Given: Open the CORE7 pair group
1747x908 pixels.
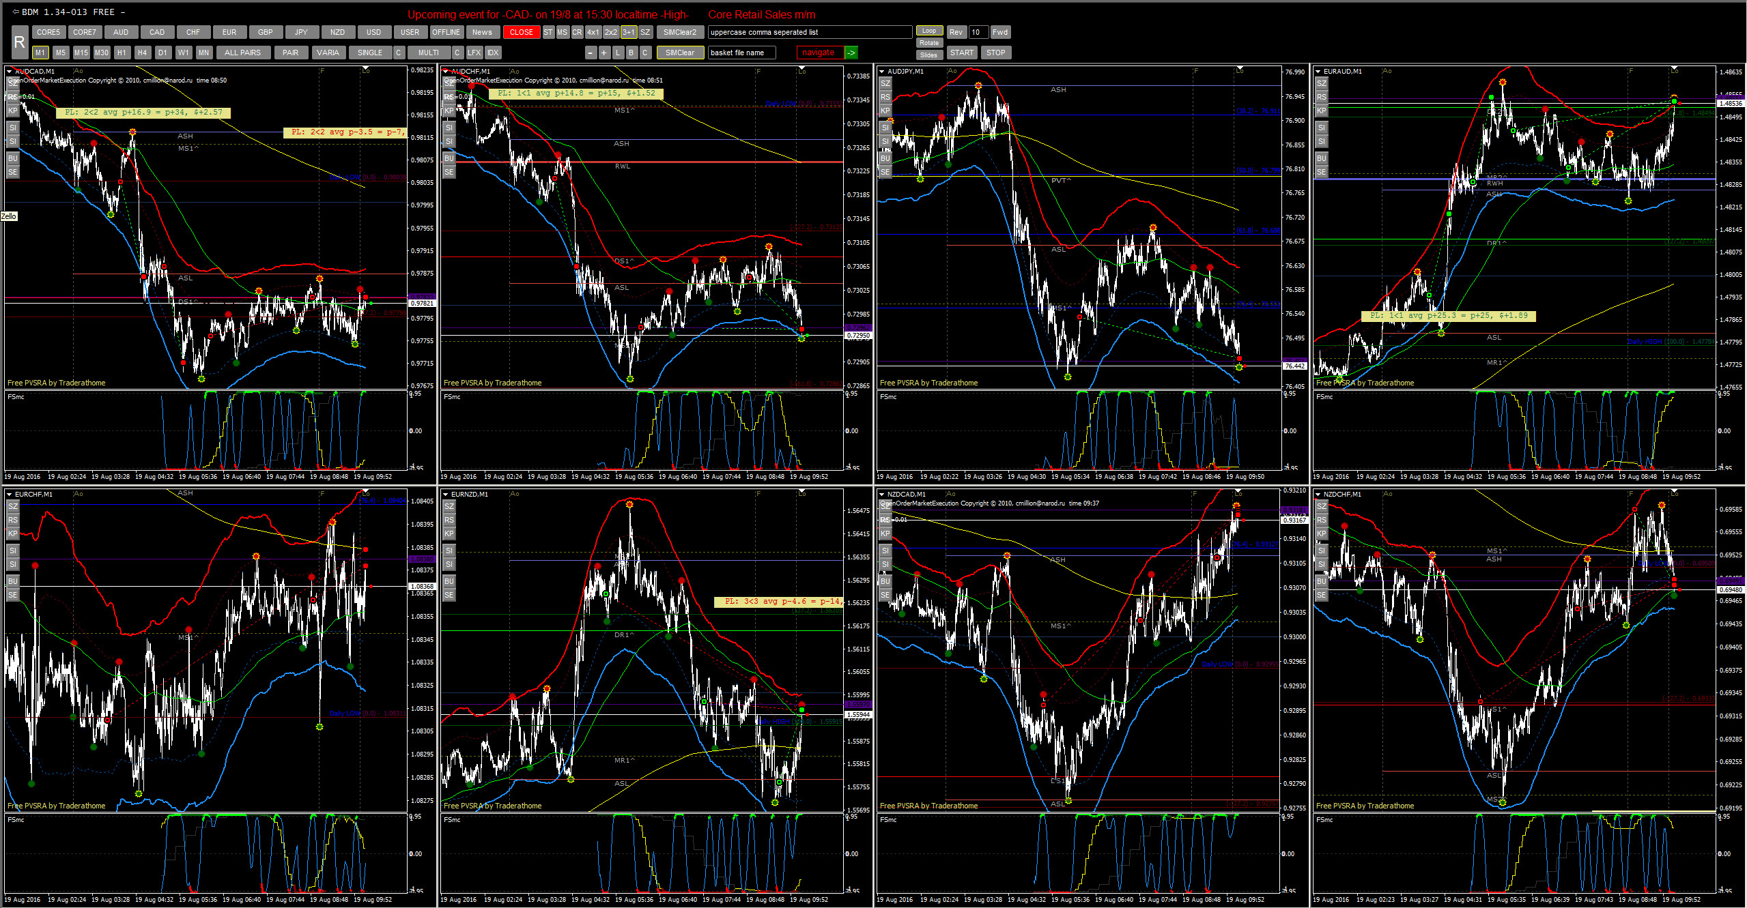Looking at the screenshot, I should click(x=85, y=32).
